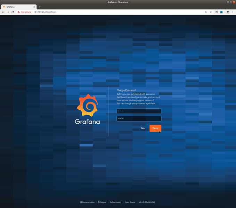Open the Chromium profile avatar
Screen dimensions: 236x208
pos(228,12)
